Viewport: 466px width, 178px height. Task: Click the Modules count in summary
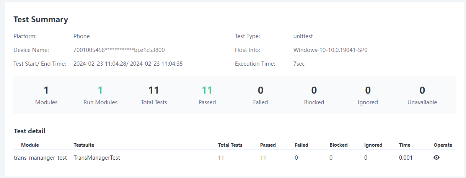(x=46, y=90)
